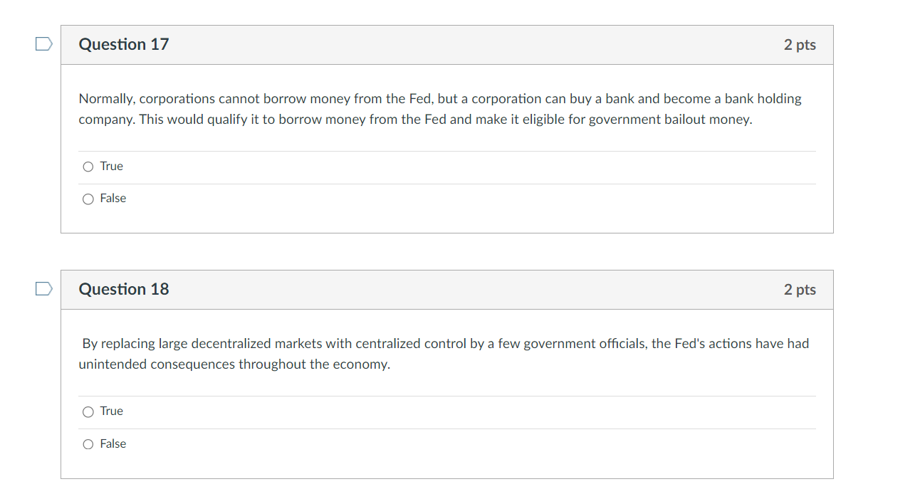Viewport: 920px width, 494px height.
Task: Click the Question 18 statement about centralized control
Action: tap(443, 353)
